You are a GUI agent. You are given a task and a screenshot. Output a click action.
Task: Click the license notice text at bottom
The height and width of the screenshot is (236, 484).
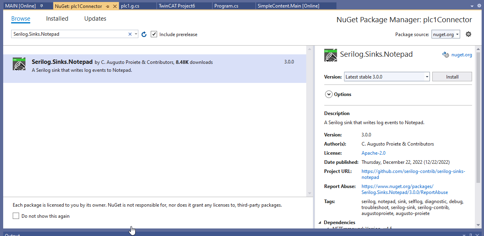tap(147, 205)
